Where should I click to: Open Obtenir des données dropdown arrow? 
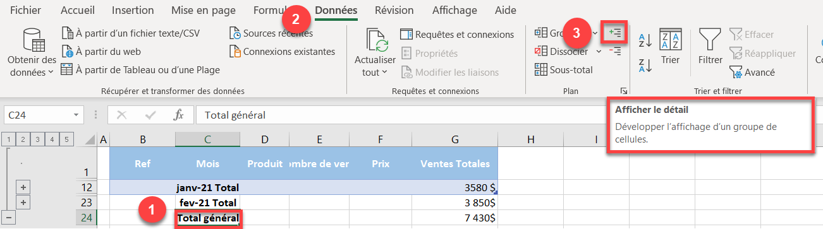click(x=51, y=73)
